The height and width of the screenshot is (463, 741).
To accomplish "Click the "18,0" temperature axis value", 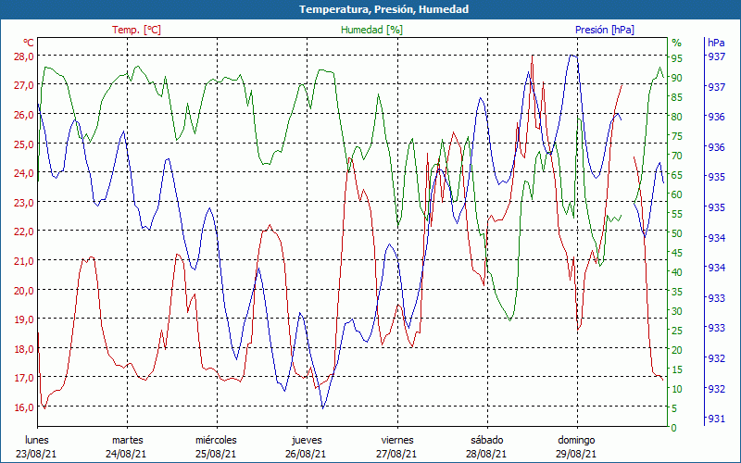I will click(x=25, y=349).
